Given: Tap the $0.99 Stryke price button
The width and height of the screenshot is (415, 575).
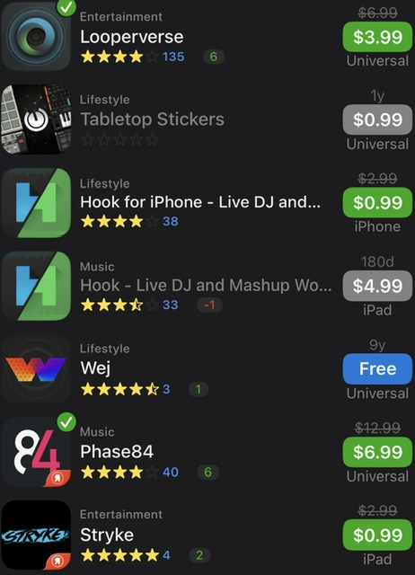Looking at the screenshot, I should pyautogui.click(x=377, y=535).
